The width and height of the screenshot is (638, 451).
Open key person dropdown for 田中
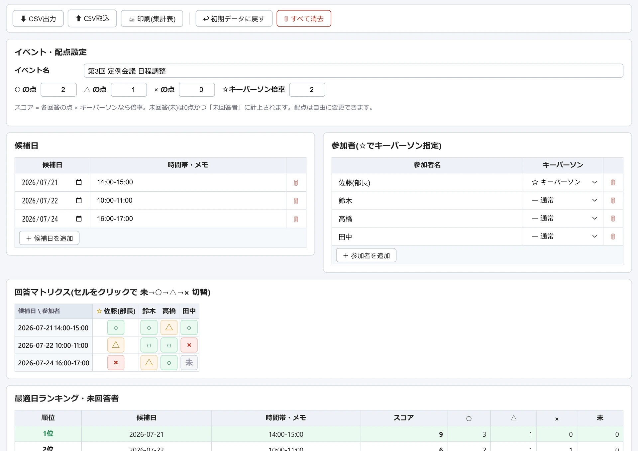click(563, 236)
